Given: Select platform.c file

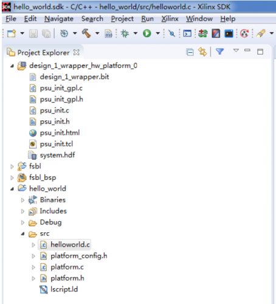Looking at the screenshot, I should click(67, 267).
